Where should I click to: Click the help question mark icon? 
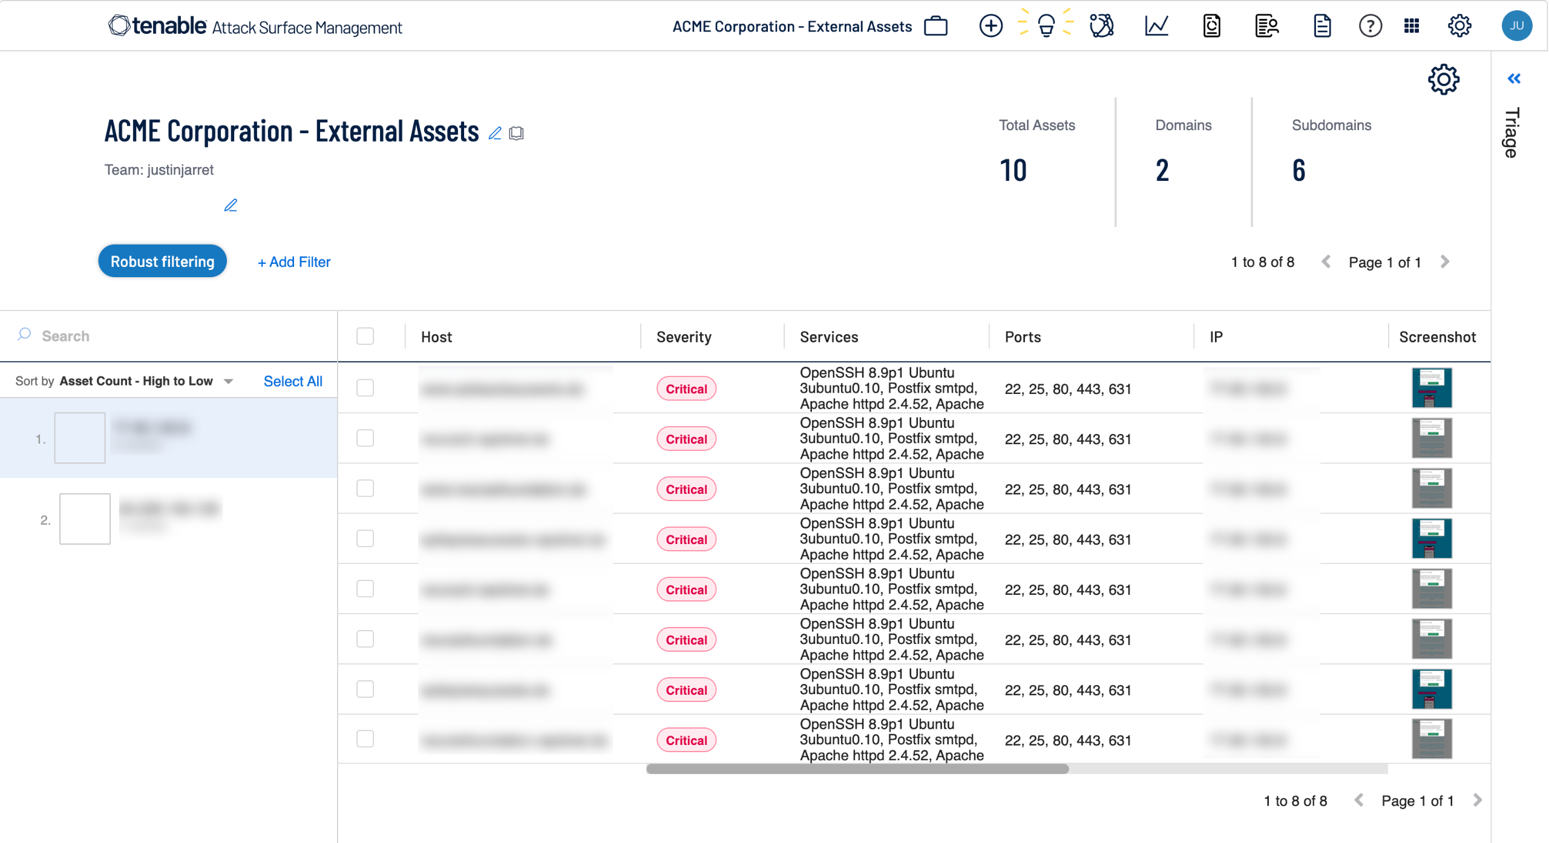pyautogui.click(x=1370, y=26)
